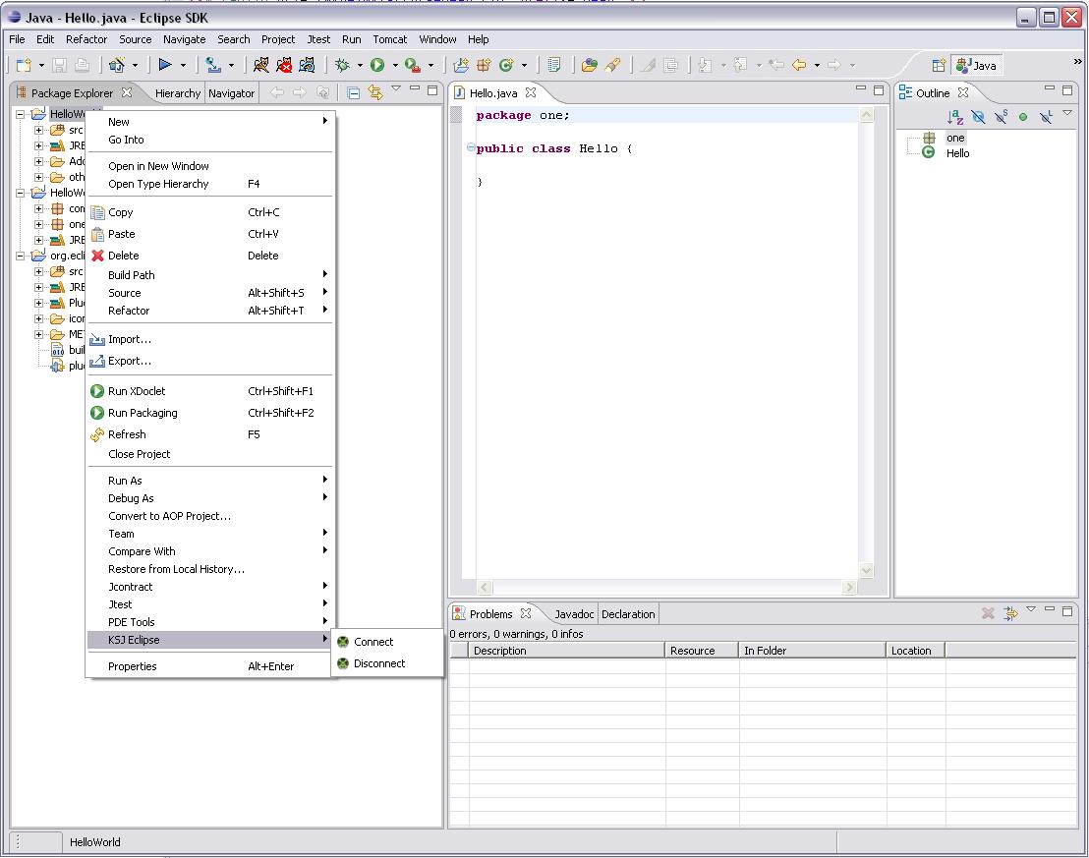Image resolution: width=1089 pixels, height=858 pixels.
Task: Toggle Hide Non-Public Members green dot
Action: pos(1023,117)
